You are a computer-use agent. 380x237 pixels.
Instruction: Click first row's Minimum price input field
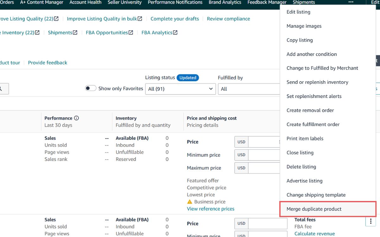(x=264, y=155)
